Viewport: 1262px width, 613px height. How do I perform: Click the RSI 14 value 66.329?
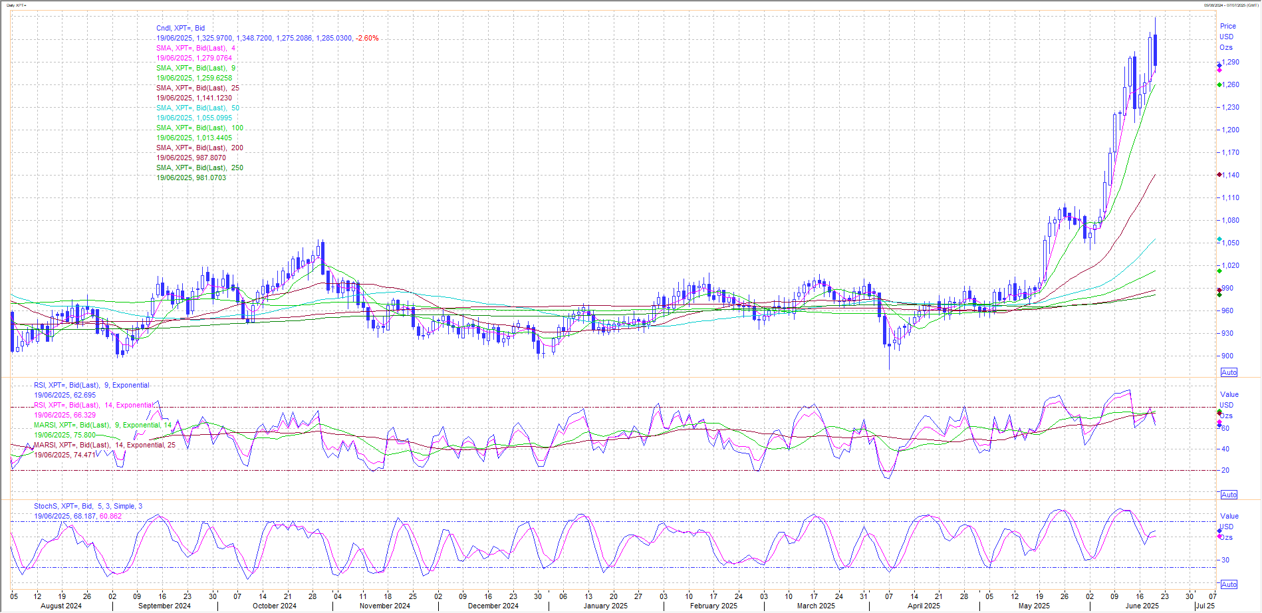pos(64,415)
